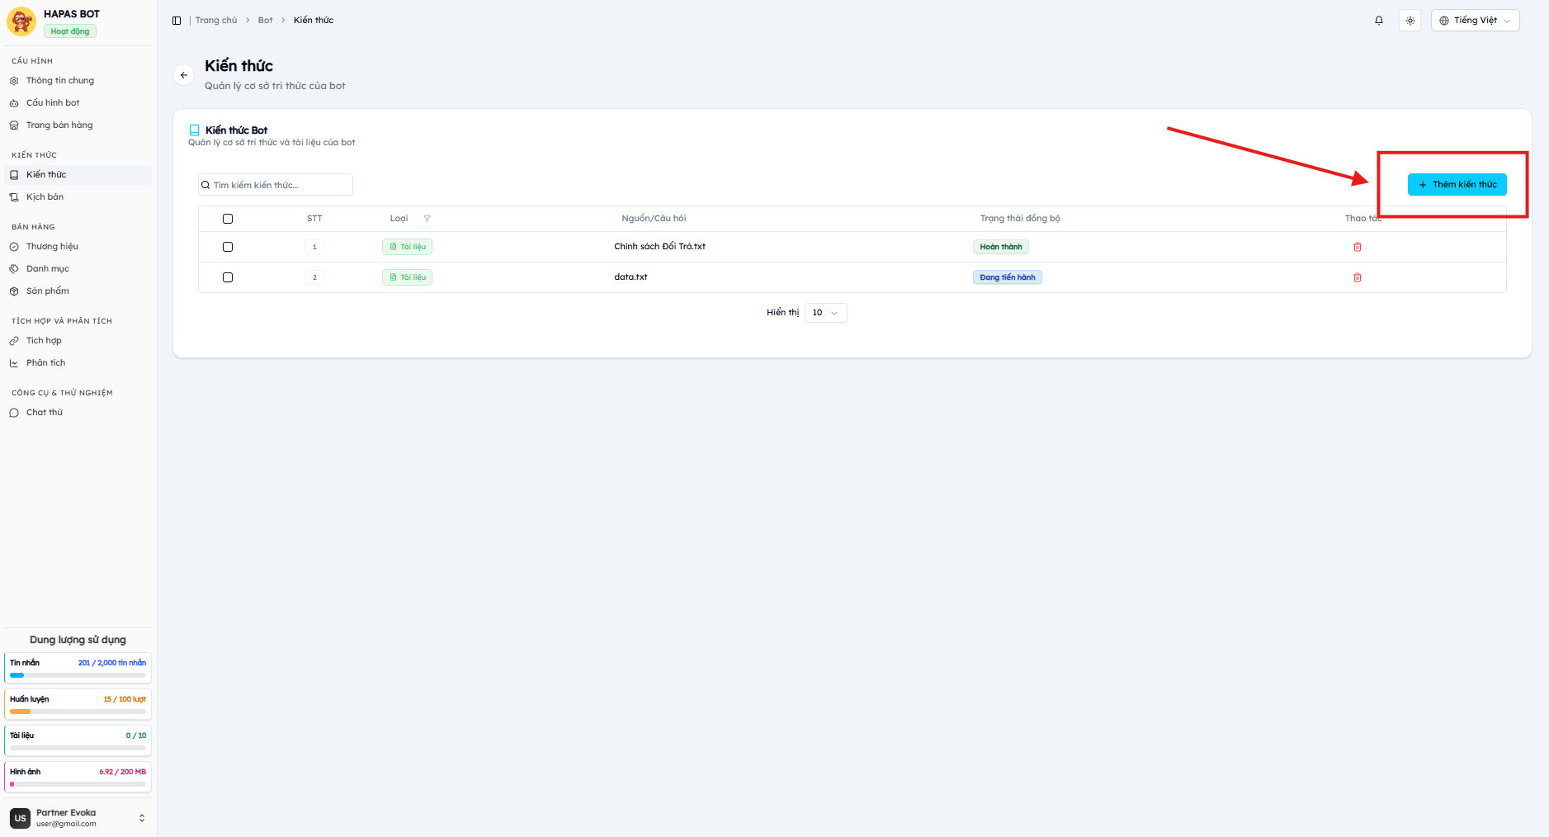Image resolution: width=1549 pixels, height=837 pixels.
Task: Open Thông tin chung in sidebar
Action: 78,81
